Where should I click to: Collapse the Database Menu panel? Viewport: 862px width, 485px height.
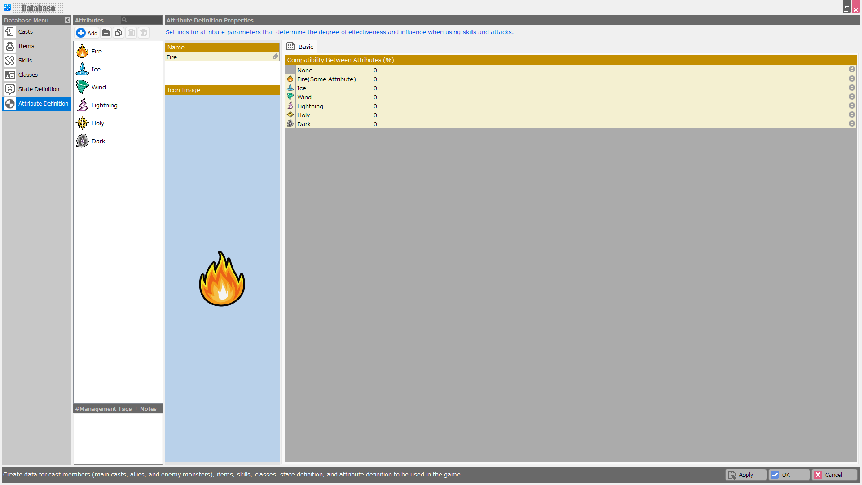[67, 20]
